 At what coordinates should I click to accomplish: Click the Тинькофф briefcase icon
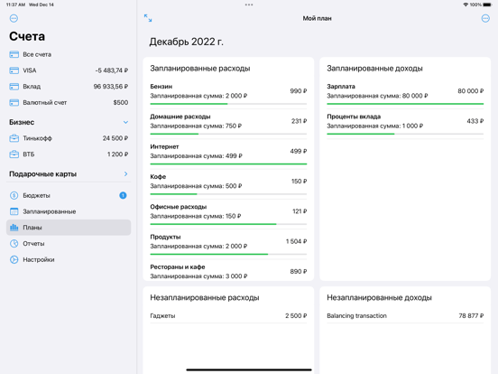click(x=14, y=138)
